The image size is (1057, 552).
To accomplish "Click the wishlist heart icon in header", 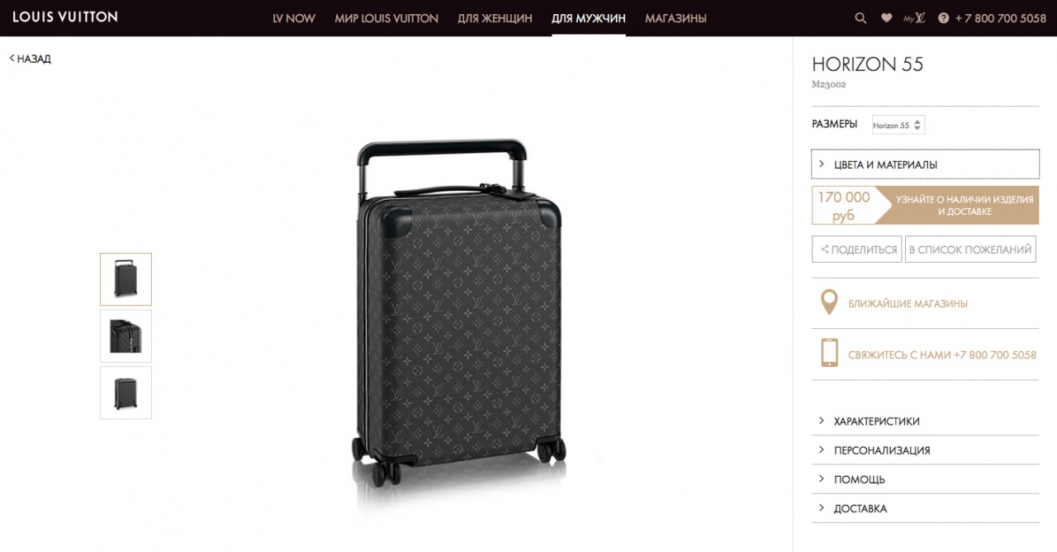I will point(886,18).
